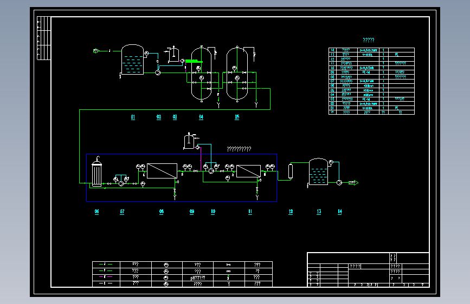Select the second membrane unit above label 11
Screen dimensions: 470x304
click(x=248, y=171)
